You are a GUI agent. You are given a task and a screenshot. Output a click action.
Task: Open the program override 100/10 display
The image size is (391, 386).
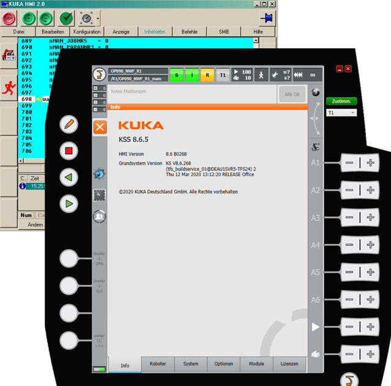pyautogui.click(x=242, y=75)
